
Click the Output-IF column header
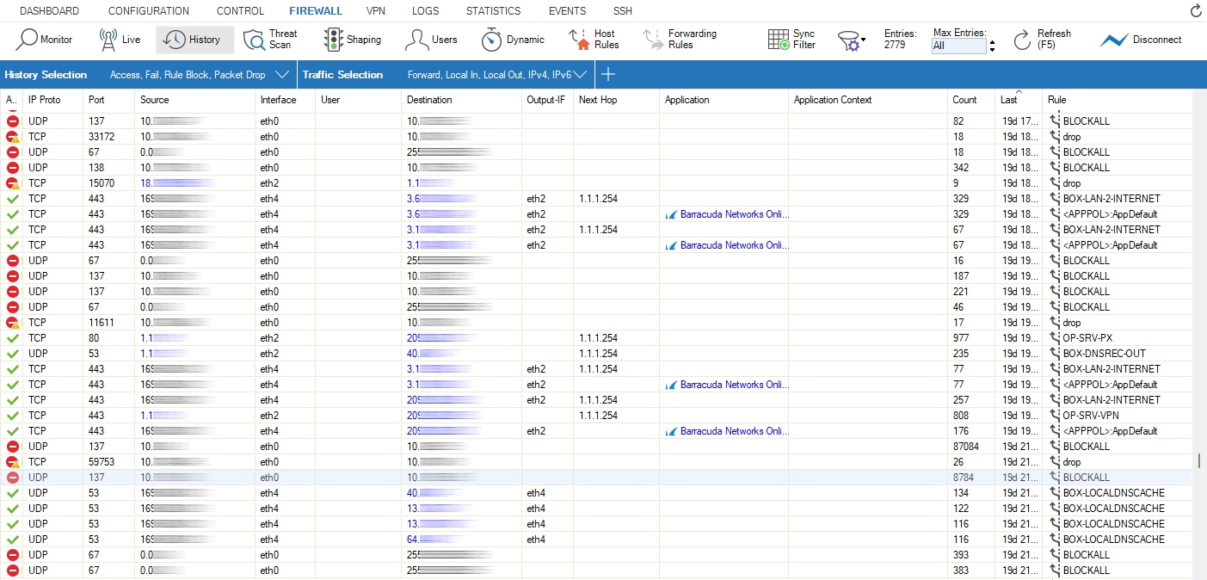pos(547,100)
